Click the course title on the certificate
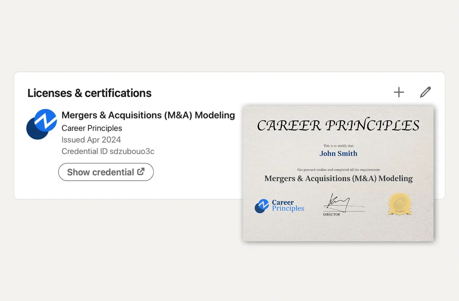 (338, 178)
